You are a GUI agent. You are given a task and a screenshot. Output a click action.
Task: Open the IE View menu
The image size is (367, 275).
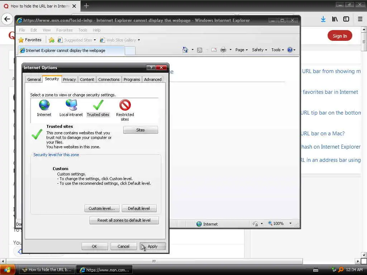47,30
